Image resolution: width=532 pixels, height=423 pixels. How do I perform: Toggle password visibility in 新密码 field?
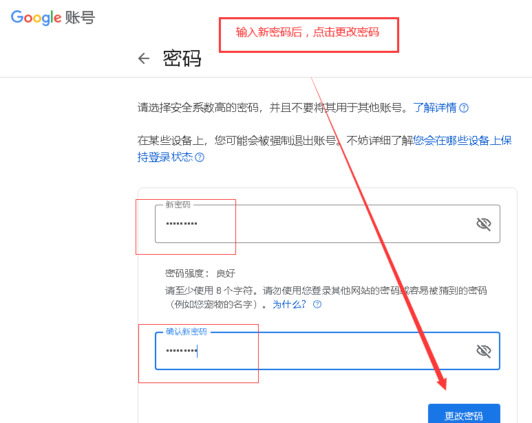pos(484,224)
